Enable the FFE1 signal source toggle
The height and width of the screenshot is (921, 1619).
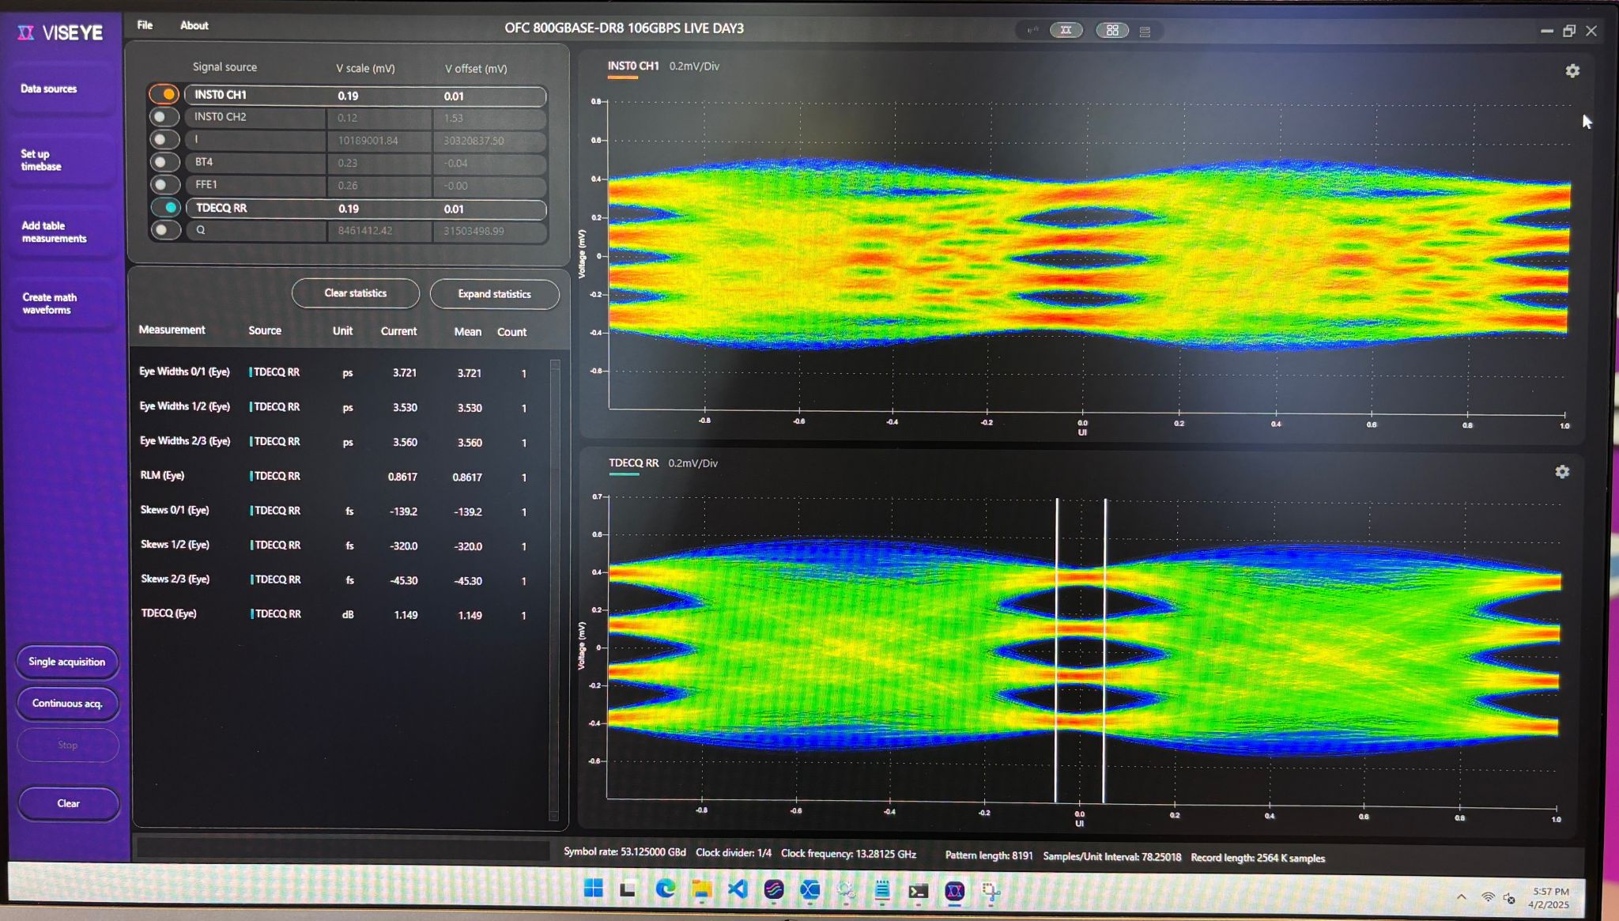[x=164, y=185]
